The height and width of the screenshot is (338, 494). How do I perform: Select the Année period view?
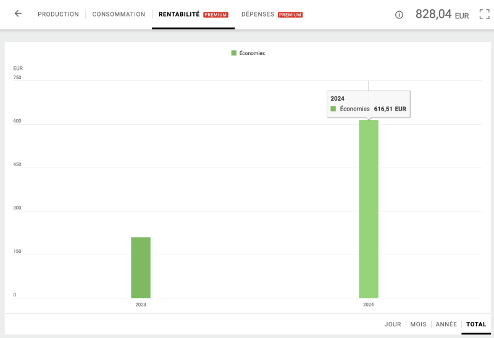(446, 324)
